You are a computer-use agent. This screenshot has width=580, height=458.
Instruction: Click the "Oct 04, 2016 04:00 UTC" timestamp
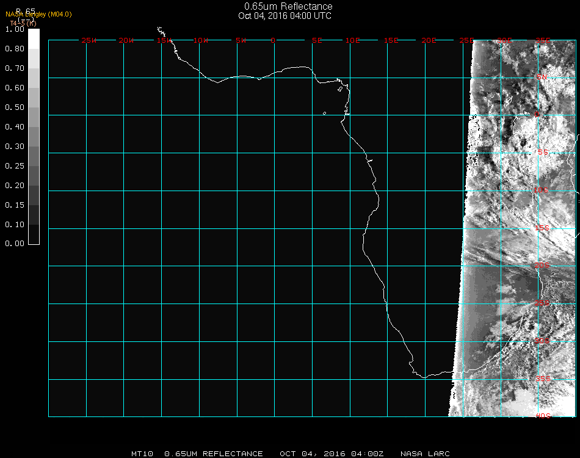[x=285, y=16]
